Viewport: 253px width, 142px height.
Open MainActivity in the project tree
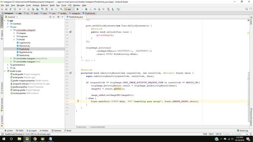(x=25, y=46)
